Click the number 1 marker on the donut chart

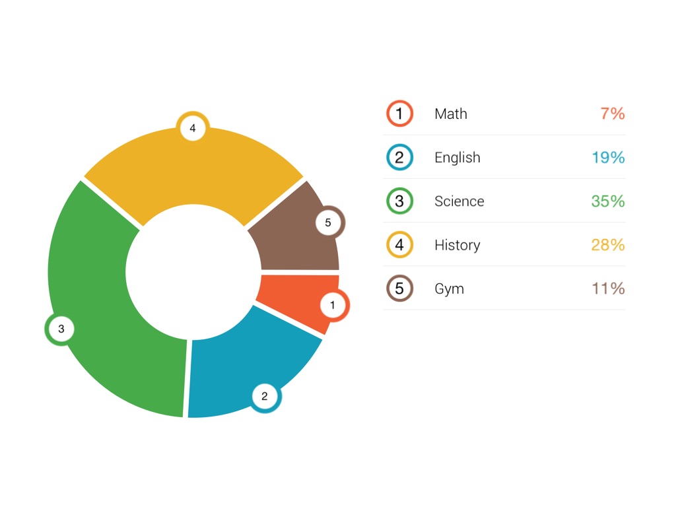click(333, 305)
